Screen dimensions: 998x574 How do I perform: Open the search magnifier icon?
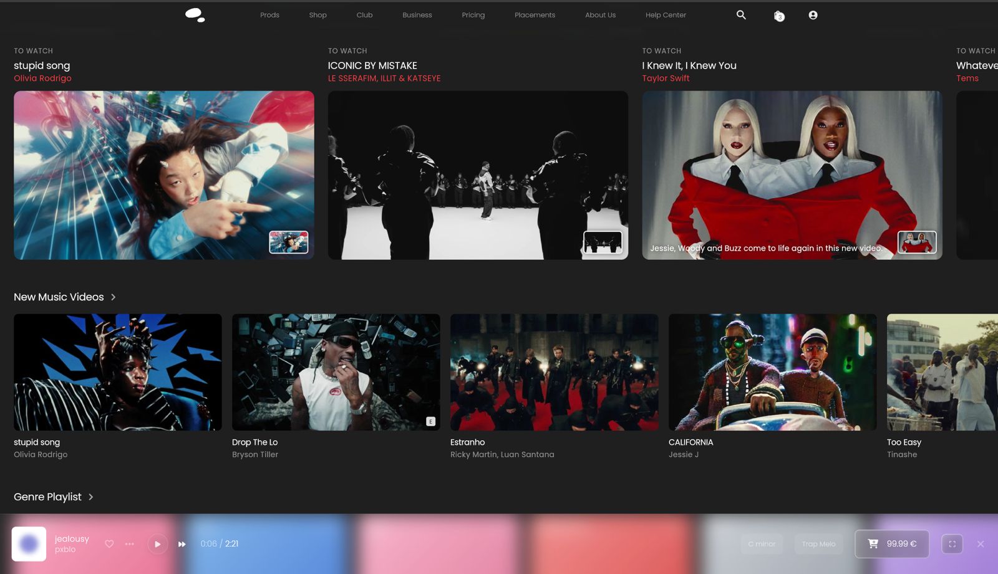(741, 14)
